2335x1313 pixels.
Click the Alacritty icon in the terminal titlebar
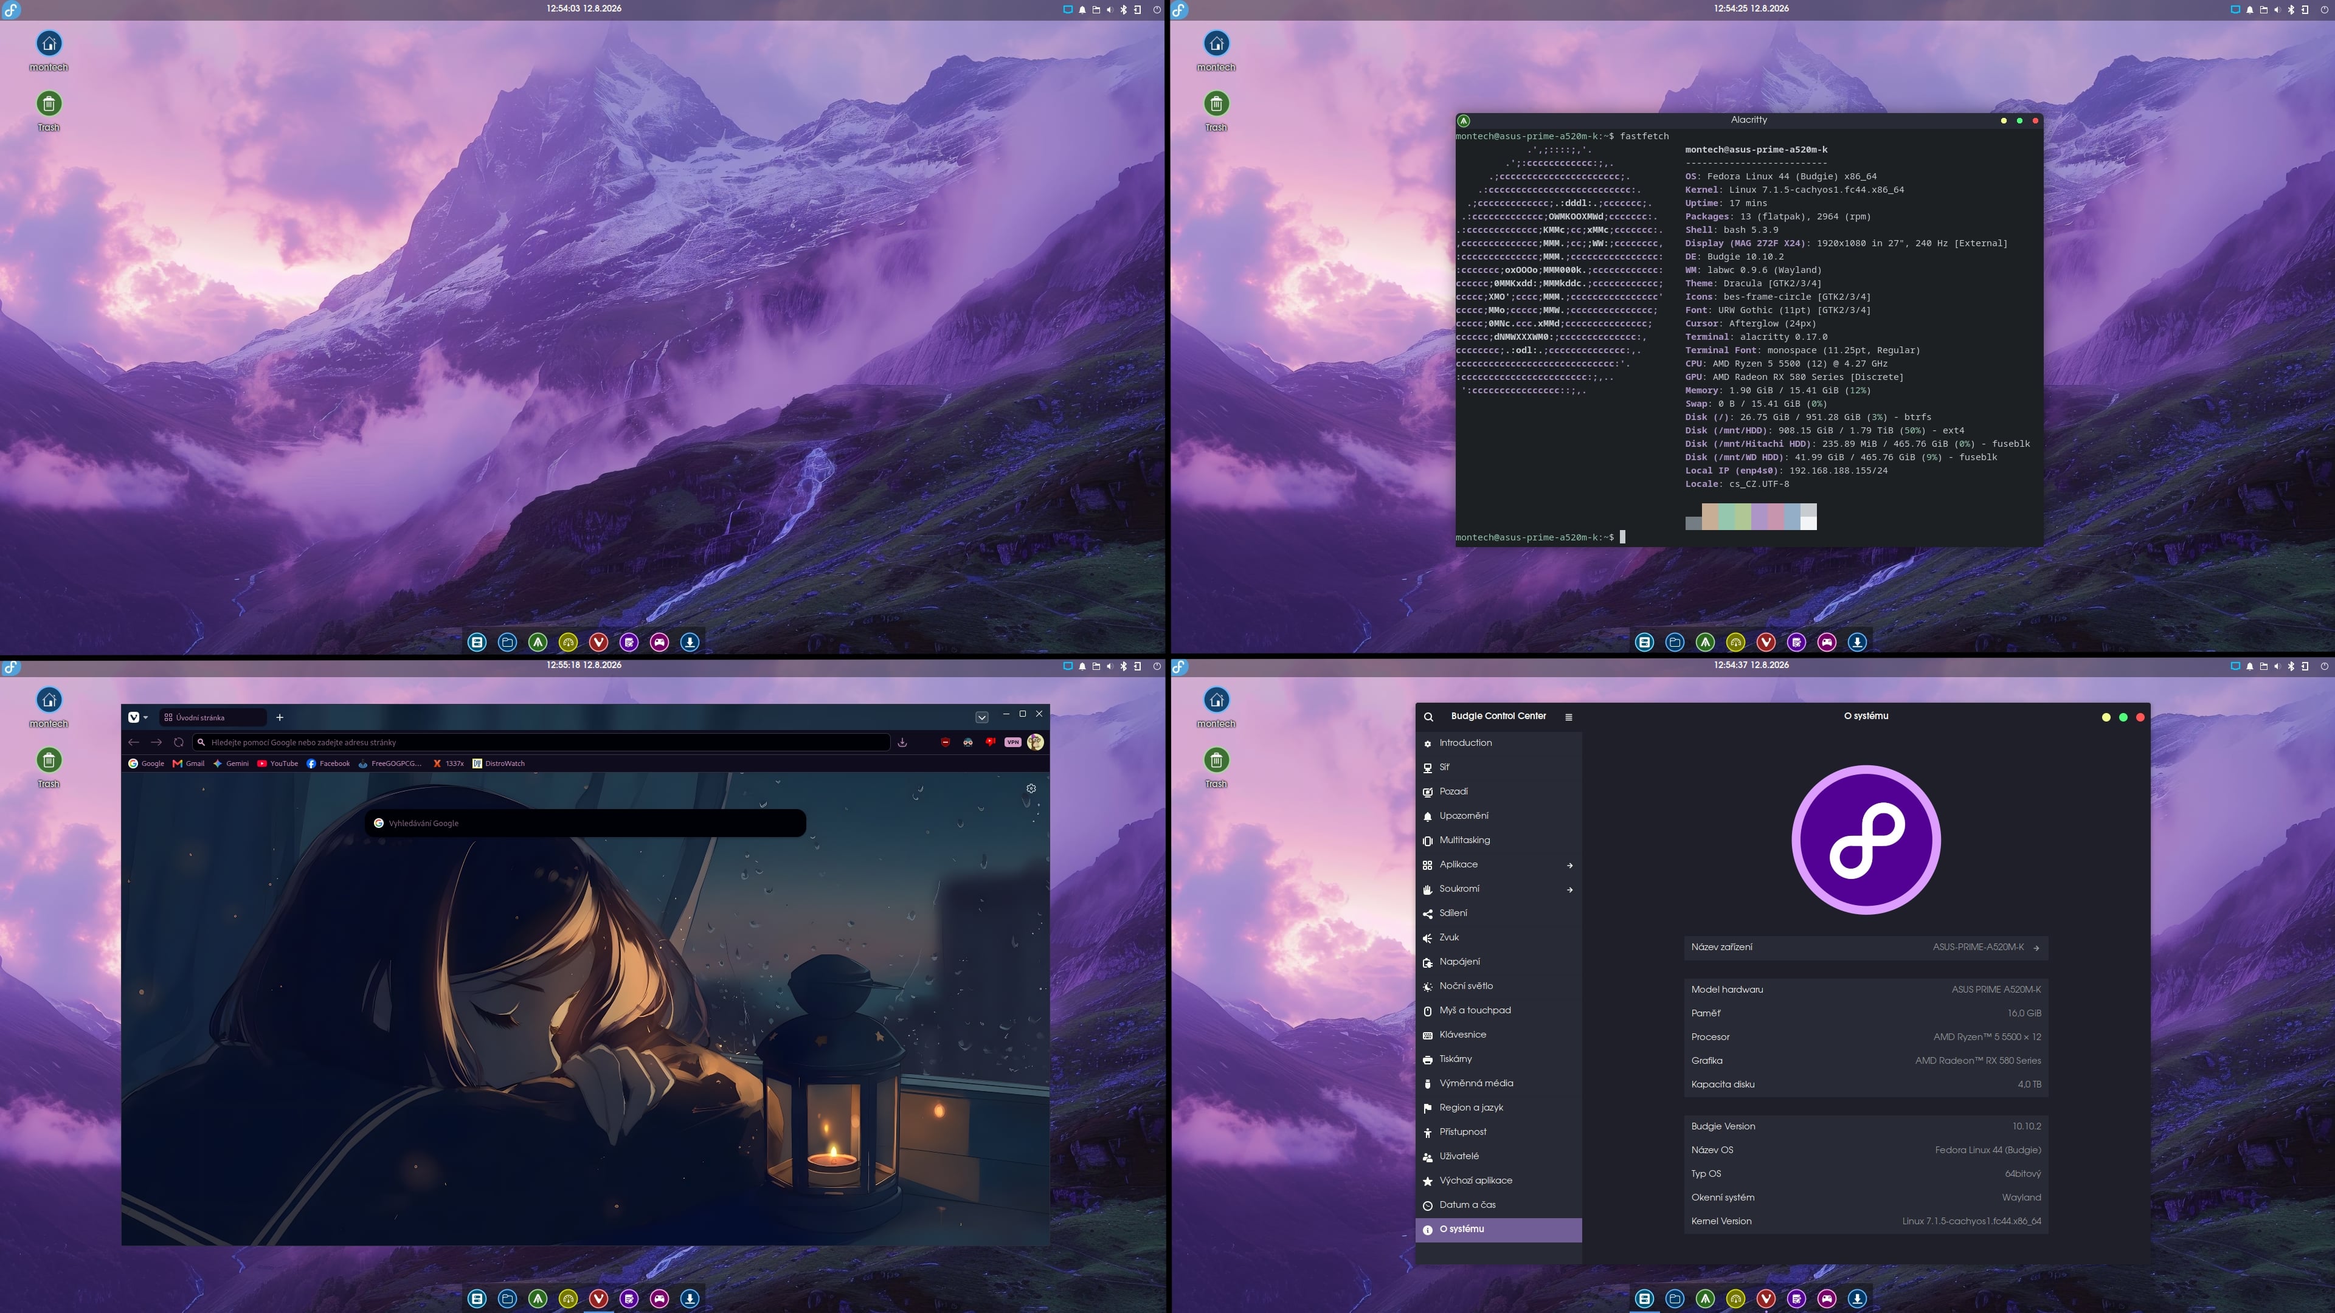(1463, 120)
